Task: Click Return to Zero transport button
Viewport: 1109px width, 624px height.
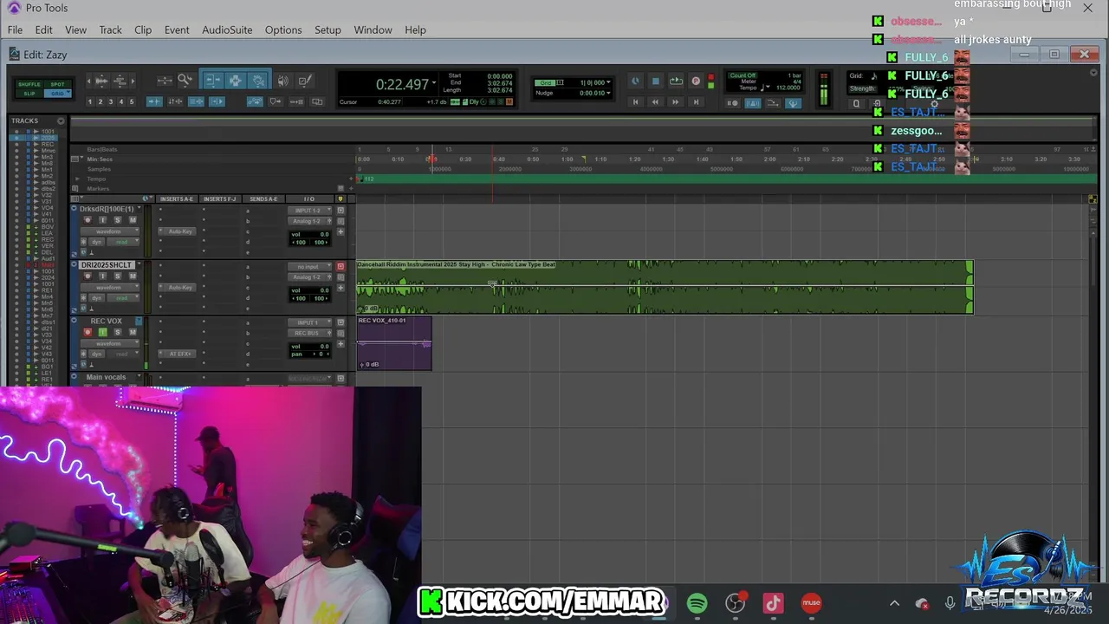Action: (x=635, y=101)
